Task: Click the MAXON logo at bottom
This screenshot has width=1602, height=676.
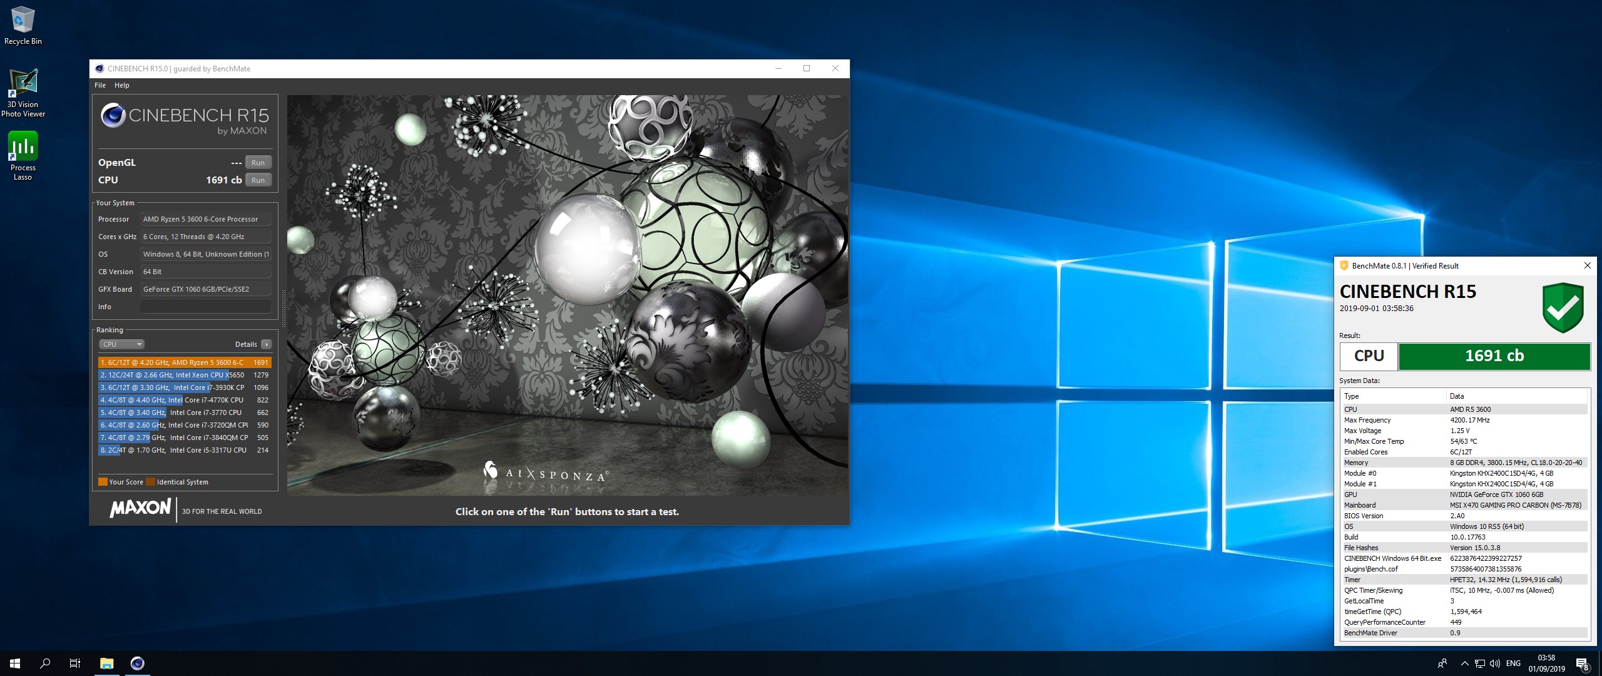Action: pyautogui.click(x=140, y=508)
